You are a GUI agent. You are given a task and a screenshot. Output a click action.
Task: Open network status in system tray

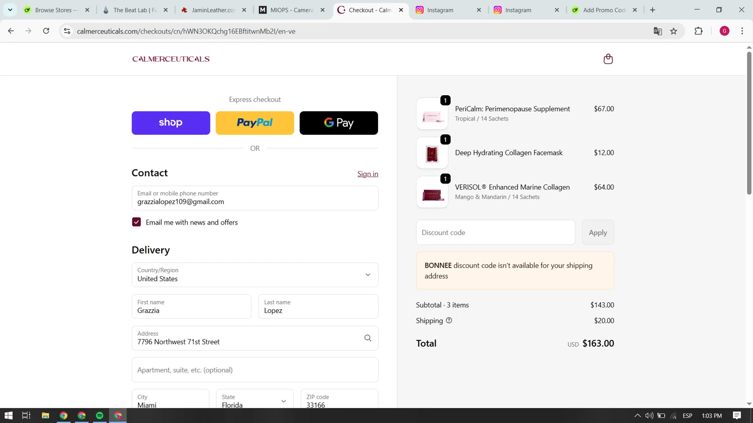pyautogui.click(x=674, y=415)
